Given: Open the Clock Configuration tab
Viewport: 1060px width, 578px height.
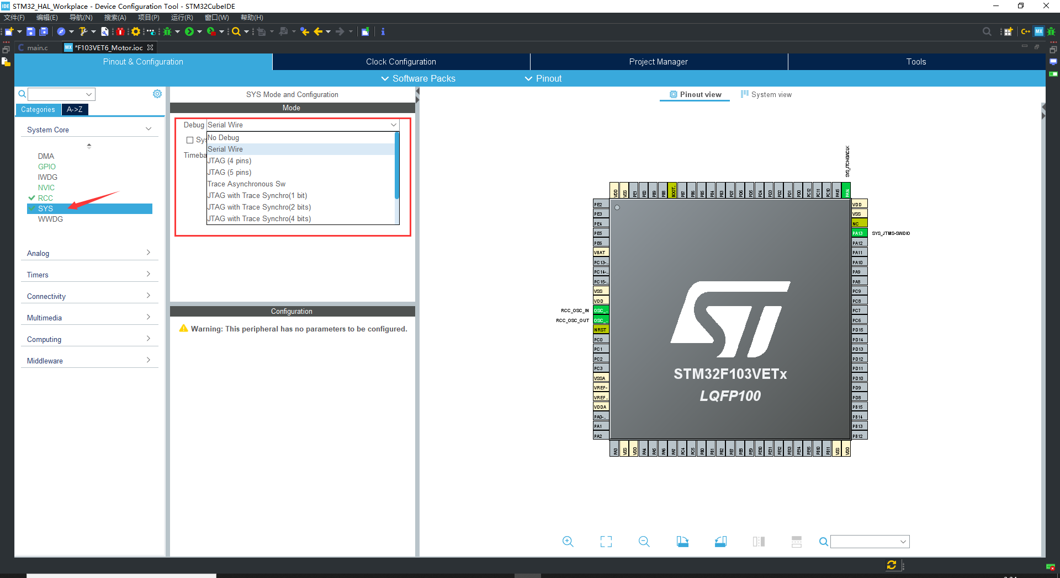Looking at the screenshot, I should tap(401, 62).
